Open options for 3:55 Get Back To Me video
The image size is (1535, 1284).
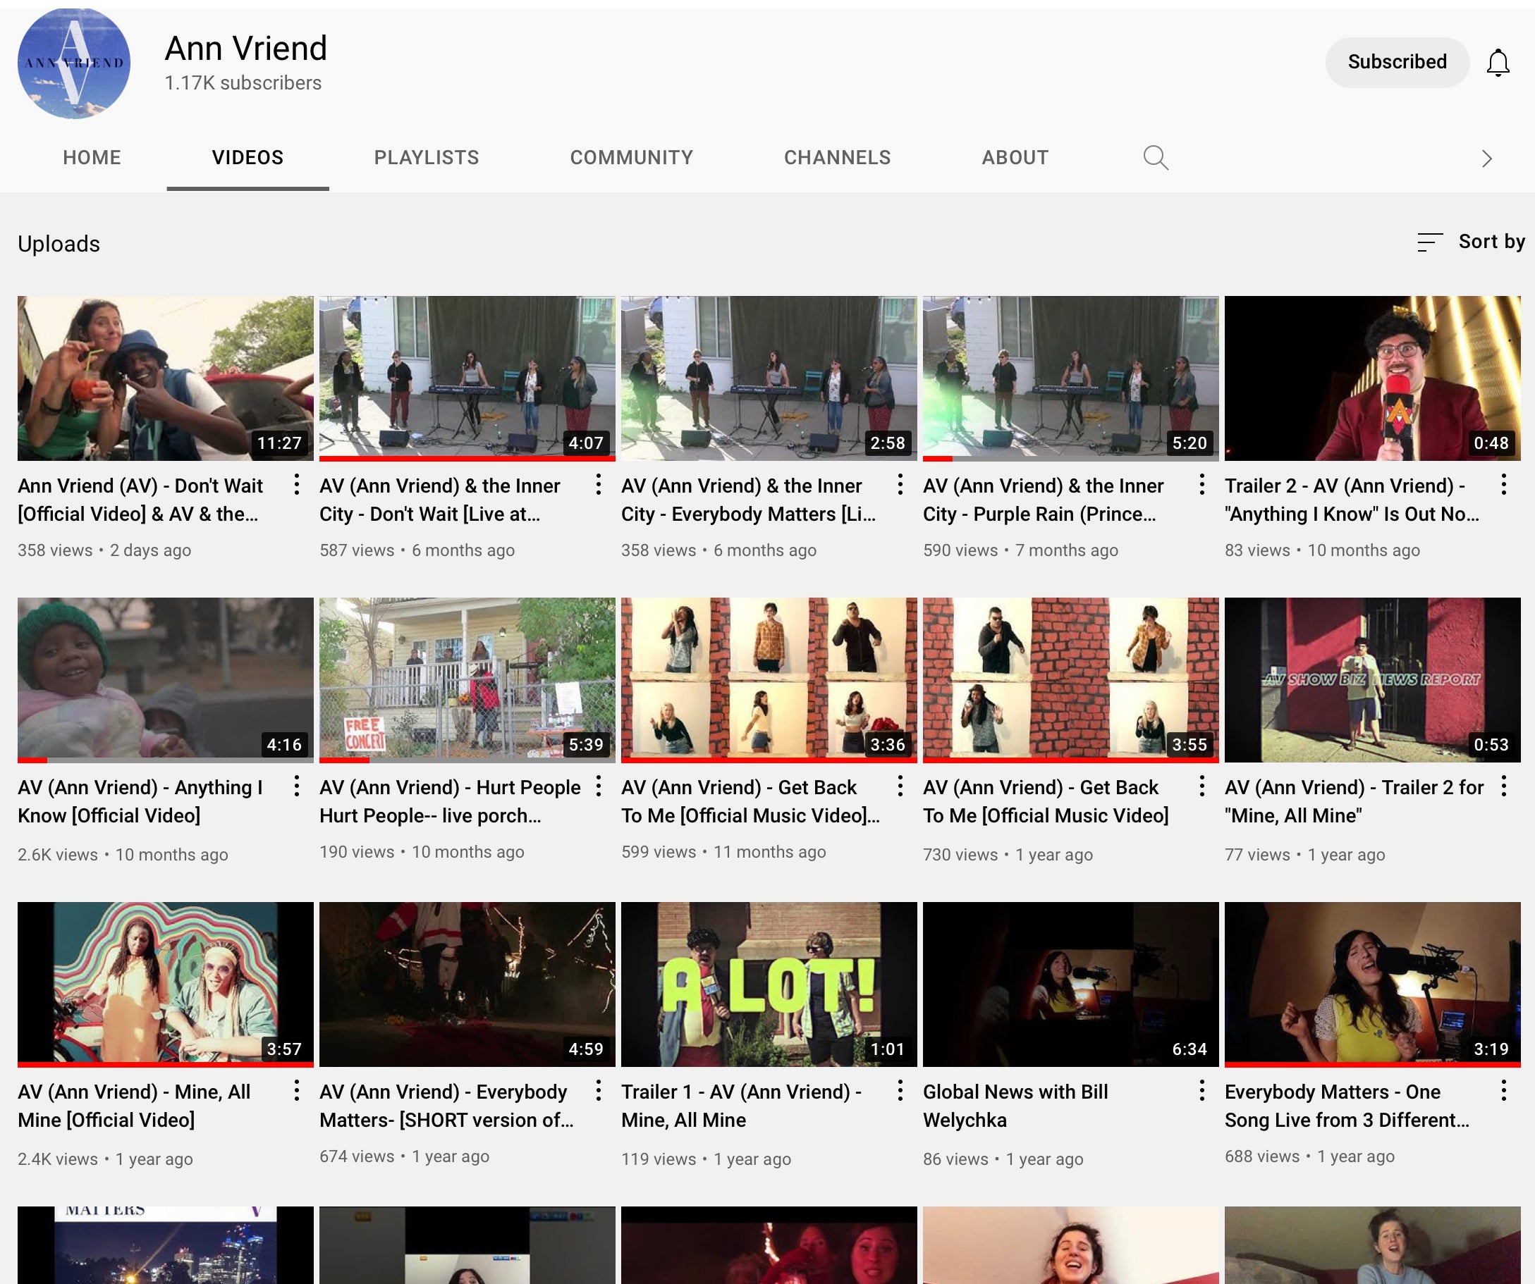pyautogui.click(x=1202, y=786)
